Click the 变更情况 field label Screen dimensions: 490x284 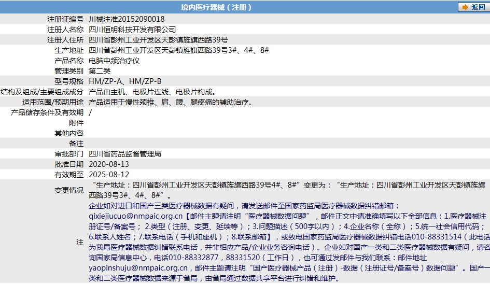click(69, 190)
